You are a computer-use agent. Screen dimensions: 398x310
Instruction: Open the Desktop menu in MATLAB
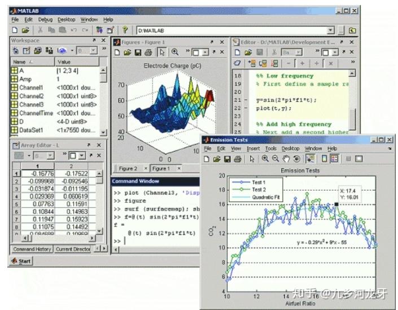(66, 20)
